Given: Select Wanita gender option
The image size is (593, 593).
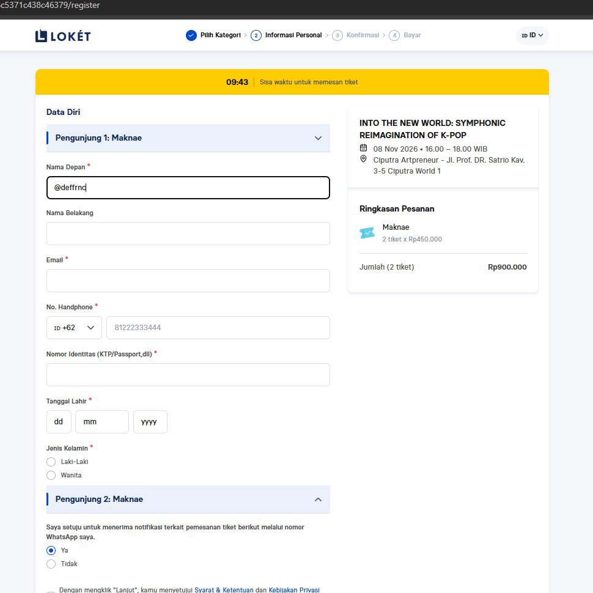Looking at the screenshot, I should pos(51,476).
